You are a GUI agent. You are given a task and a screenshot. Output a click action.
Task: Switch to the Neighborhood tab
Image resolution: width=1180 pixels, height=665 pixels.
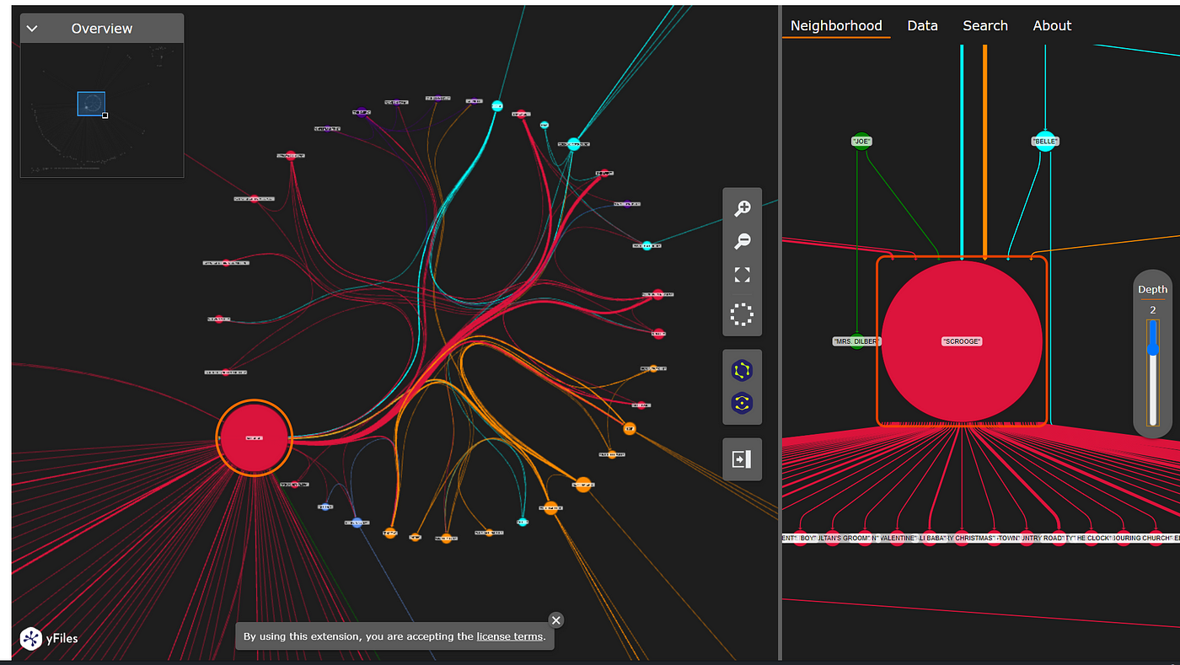click(835, 26)
